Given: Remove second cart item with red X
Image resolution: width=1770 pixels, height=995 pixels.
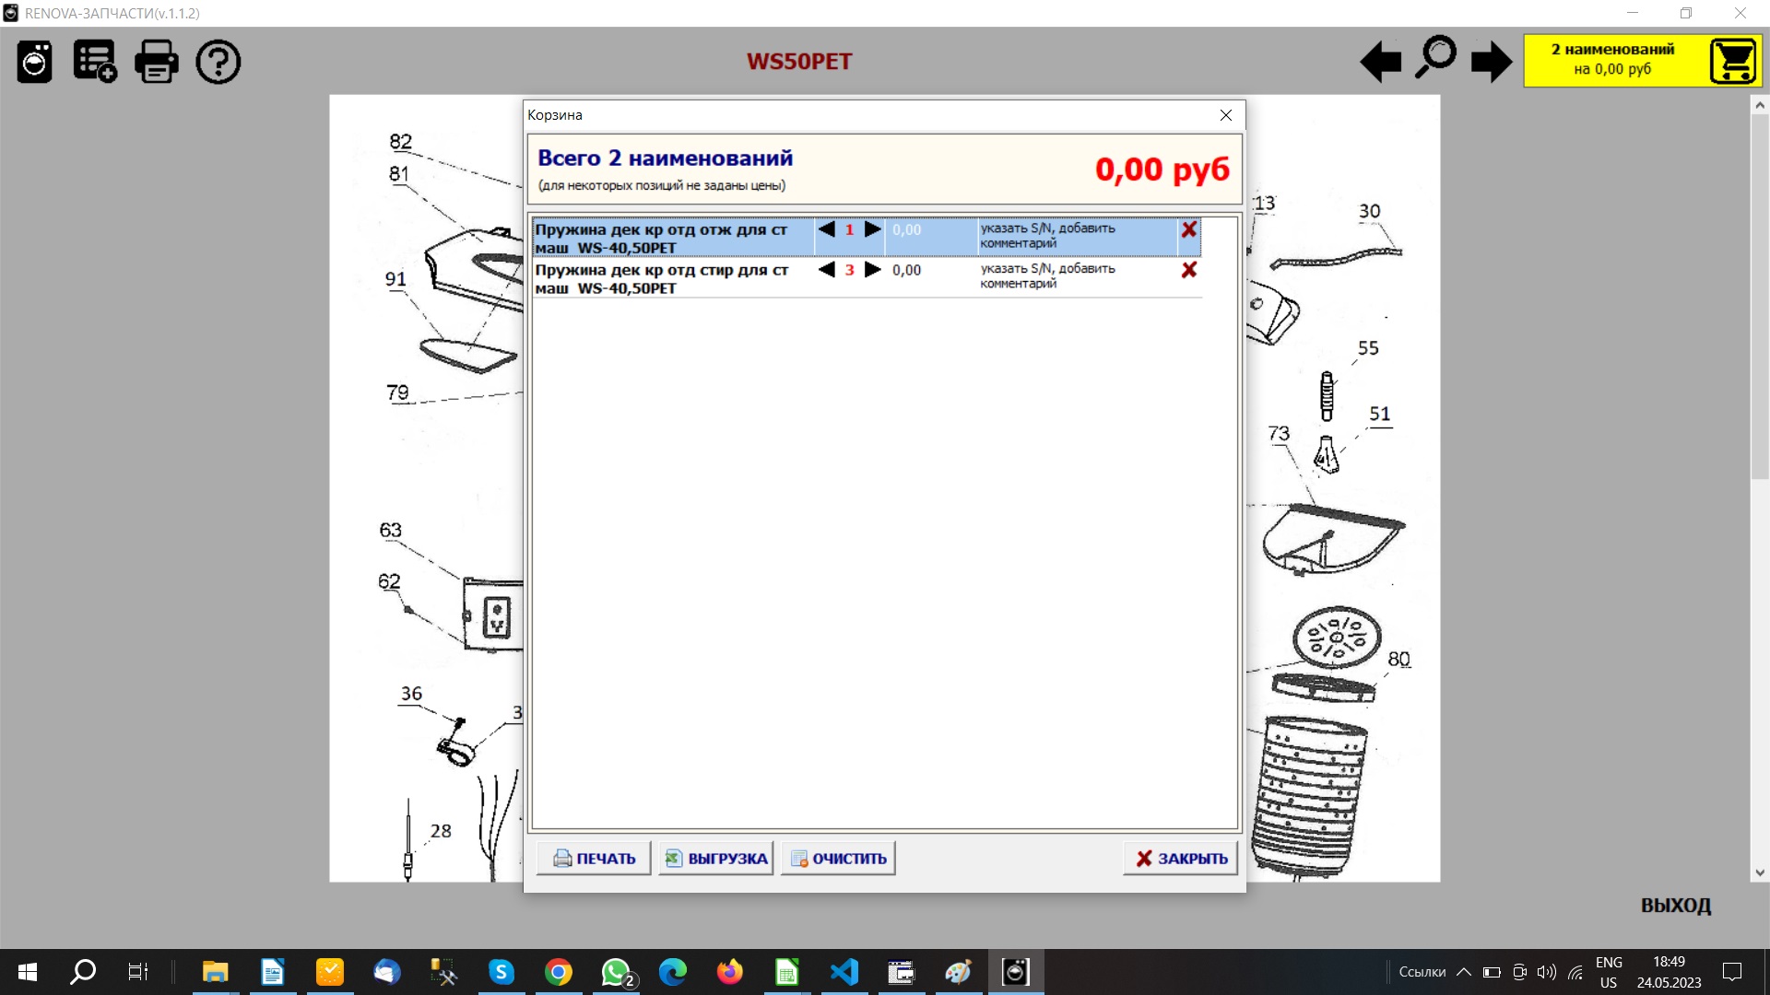Looking at the screenshot, I should pyautogui.click(x=1189, y=270).
